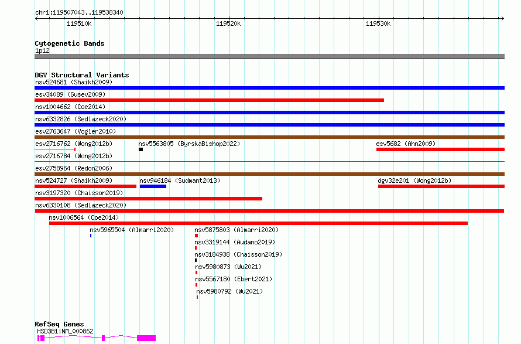Screen dimensions: 521x344
Task: Select nsv946184 (Sudmant2013) label
Action: tap(180, 180)
